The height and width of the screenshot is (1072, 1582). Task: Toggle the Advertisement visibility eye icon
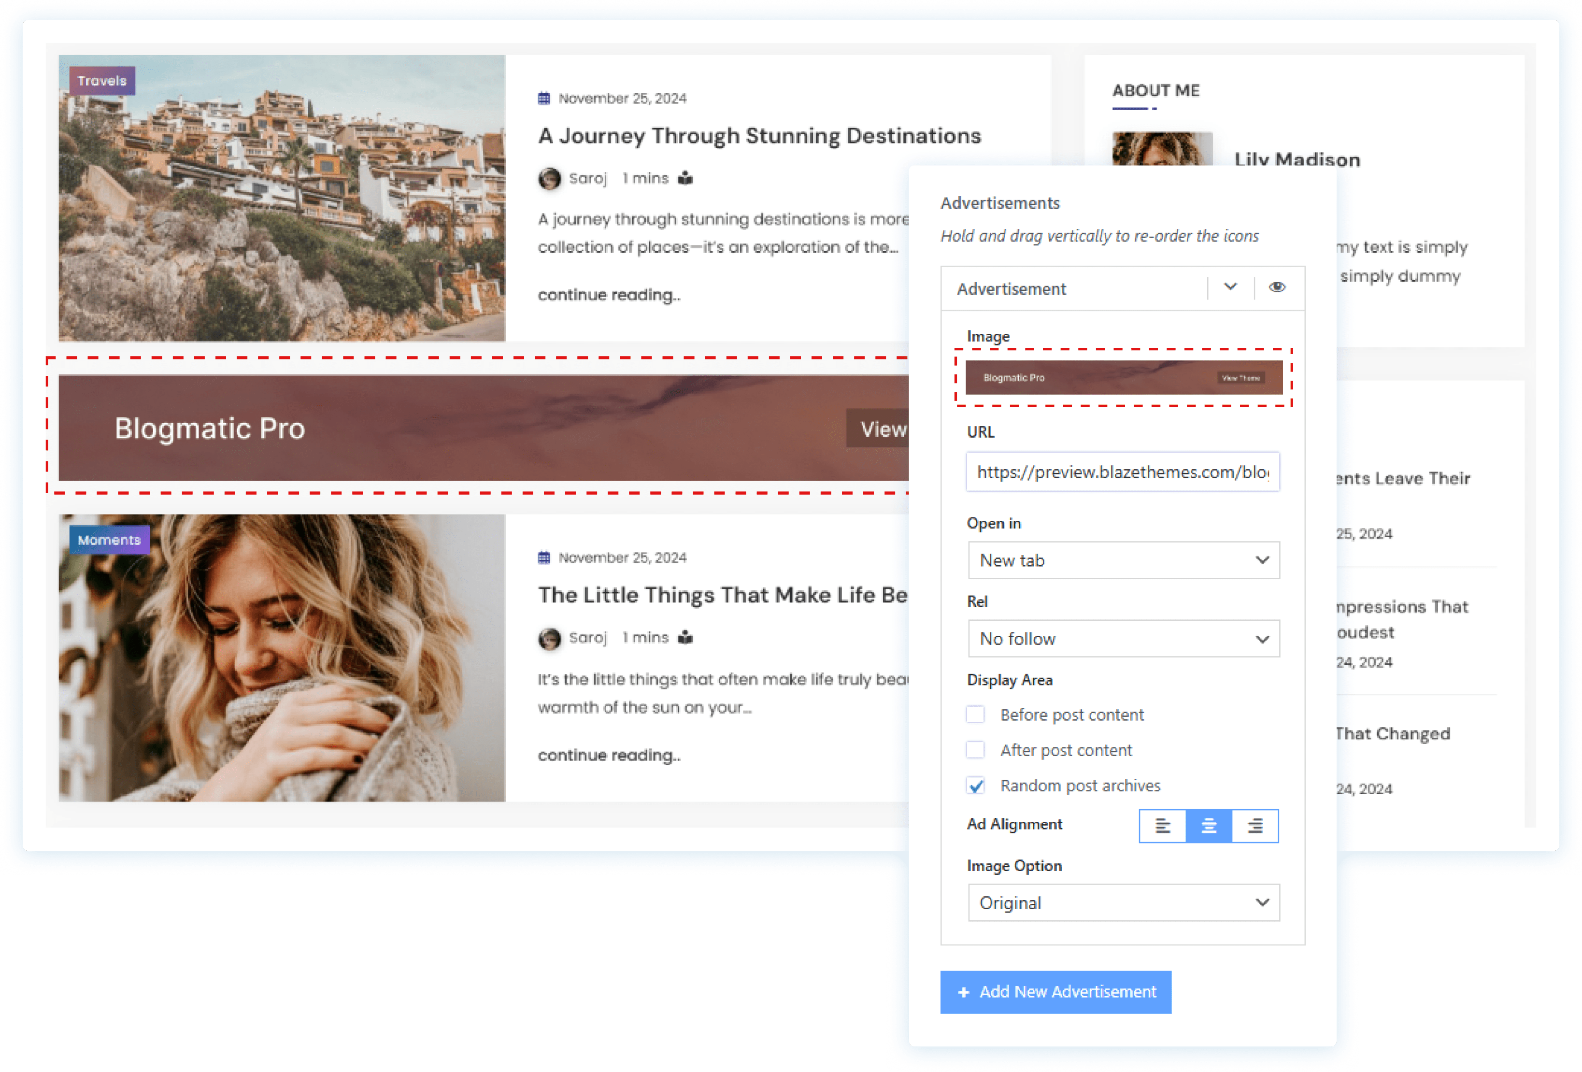(x=1277, y=288)
